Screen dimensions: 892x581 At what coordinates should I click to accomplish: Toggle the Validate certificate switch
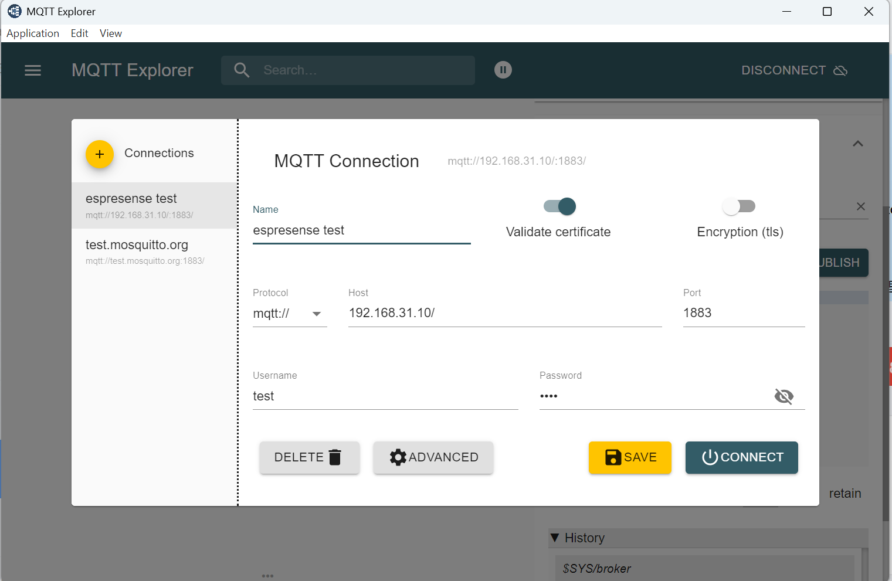coord(560,206)
